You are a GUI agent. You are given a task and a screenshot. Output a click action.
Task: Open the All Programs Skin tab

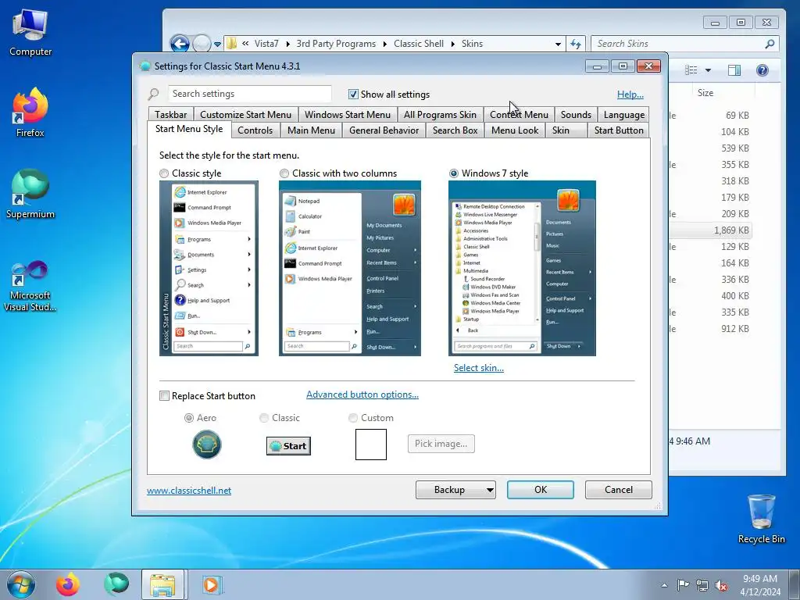click(440, 115)
